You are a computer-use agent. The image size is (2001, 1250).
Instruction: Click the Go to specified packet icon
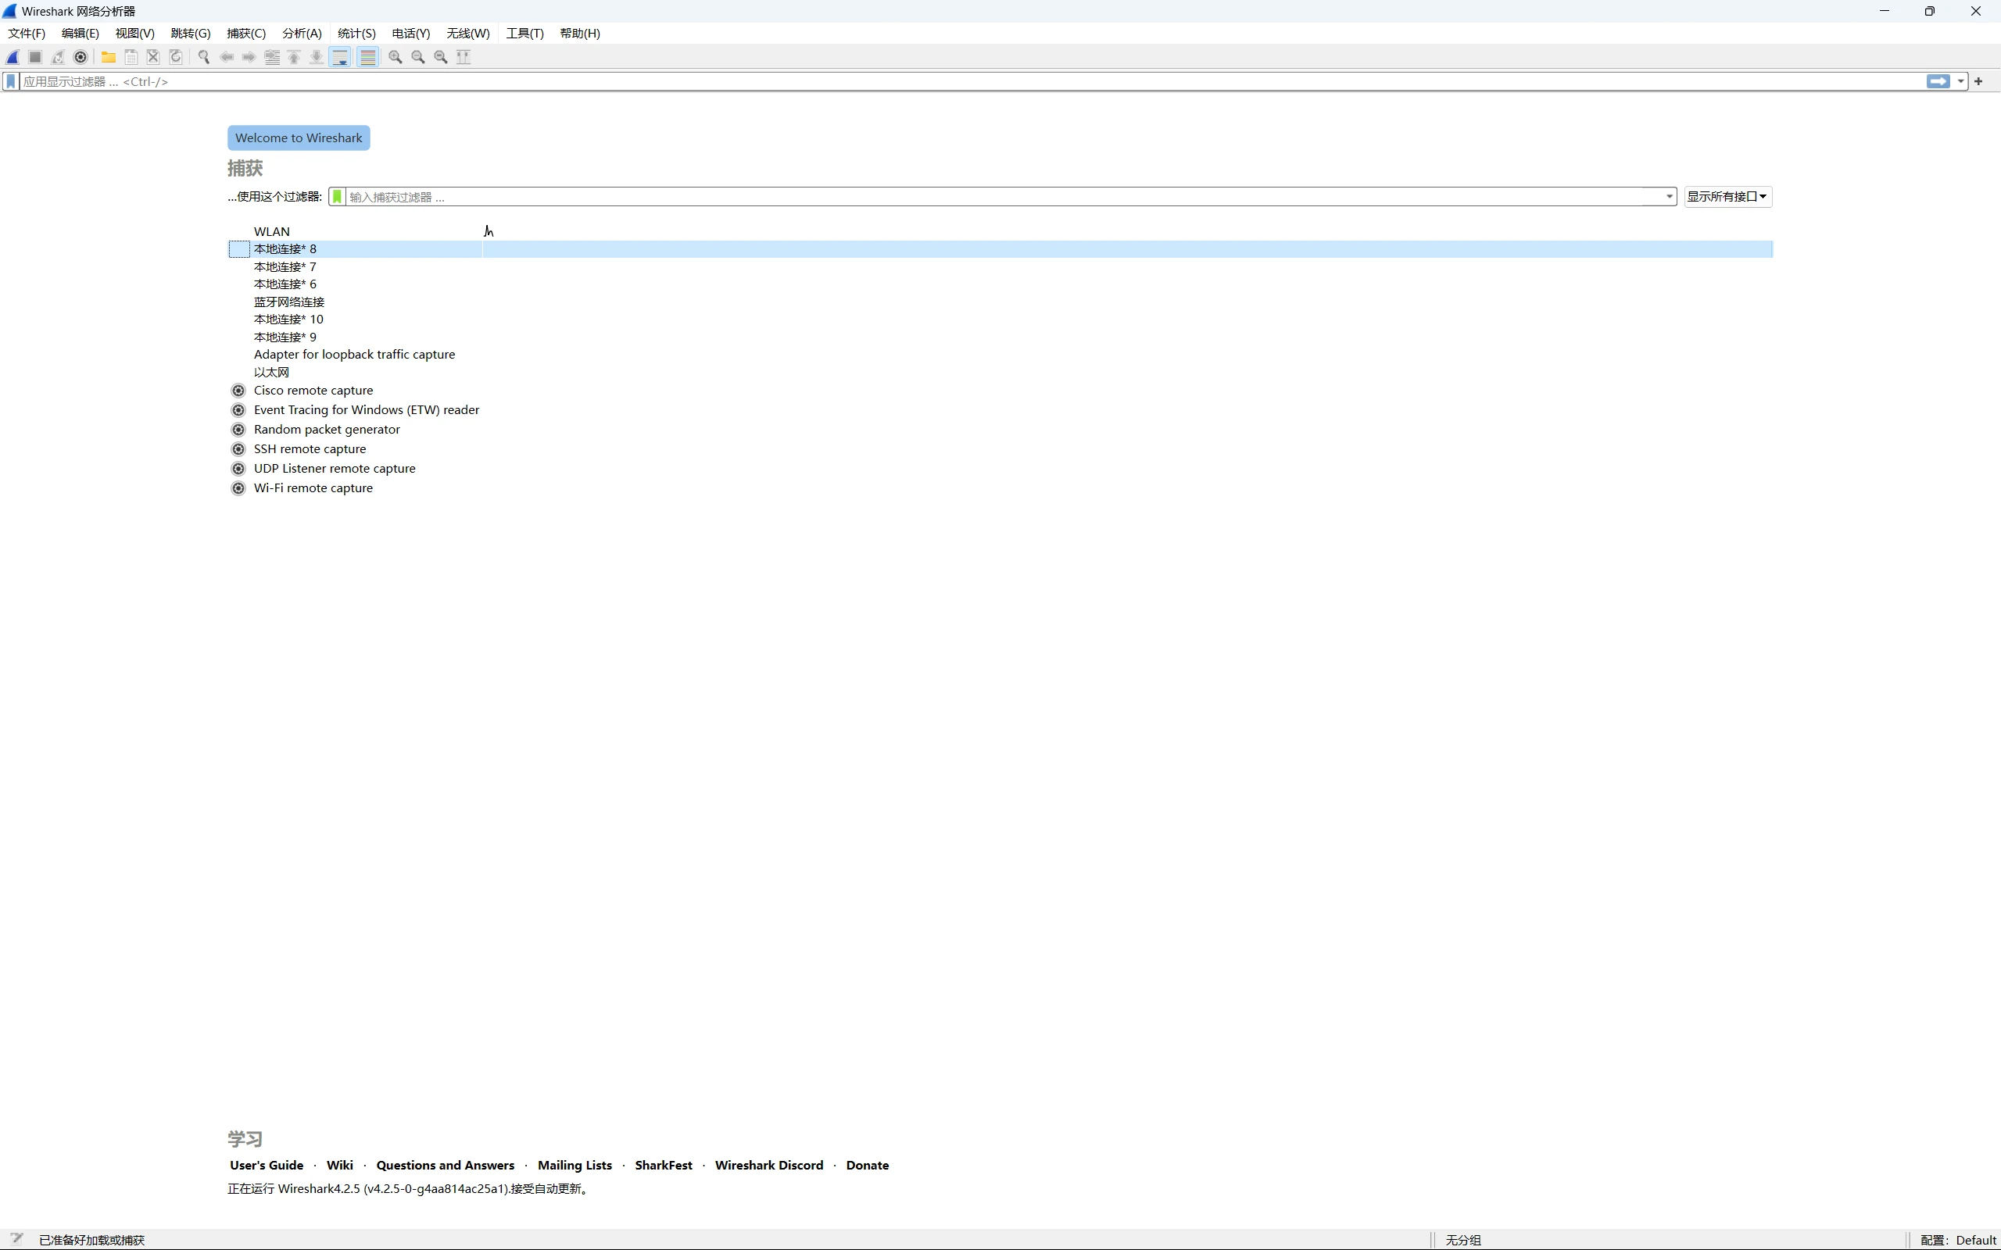coord(272,57)
